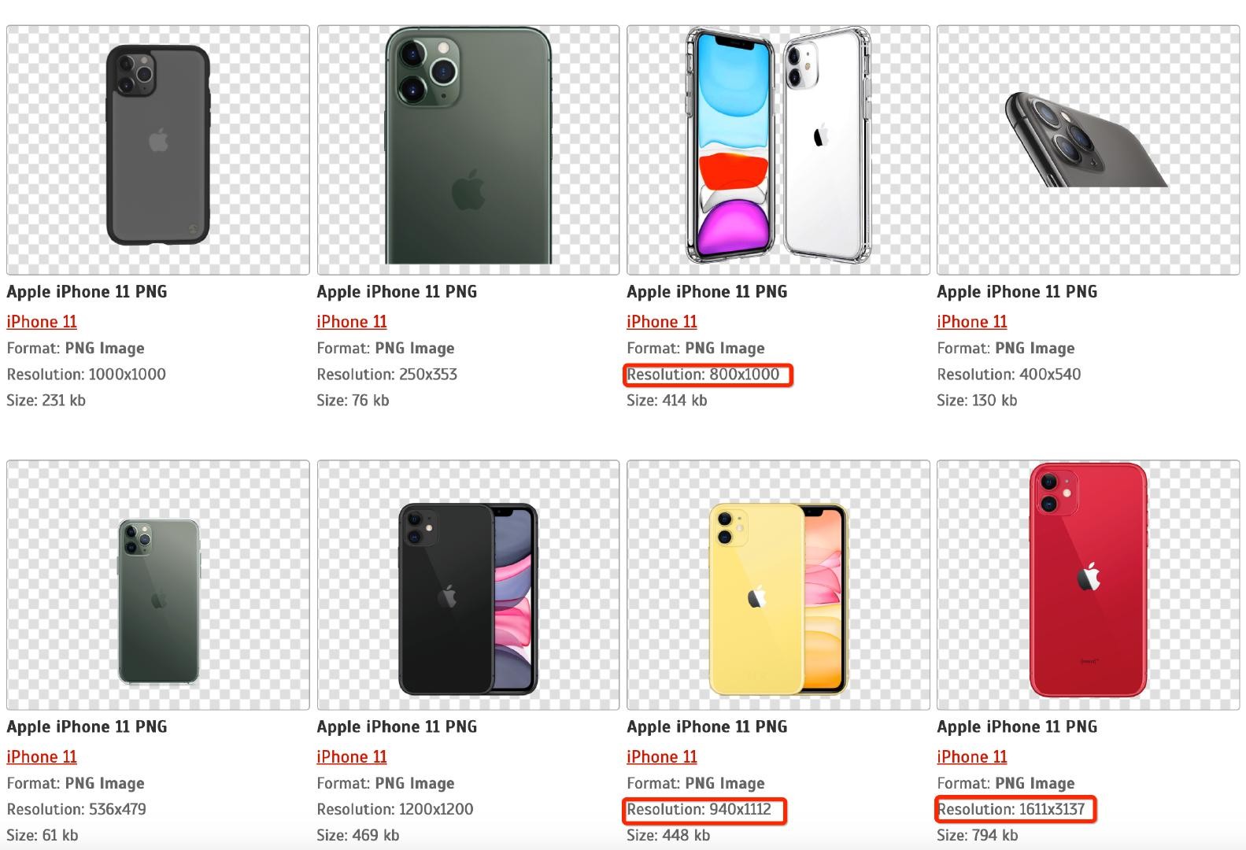Open iPhone 11 link under the 536x479 image

[x=42, y=757]
